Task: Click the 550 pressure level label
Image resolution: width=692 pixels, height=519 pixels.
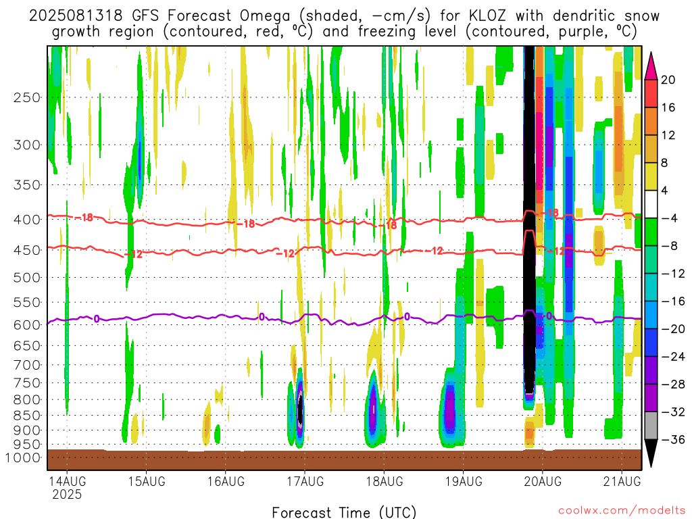Action: tap(27, 302)
